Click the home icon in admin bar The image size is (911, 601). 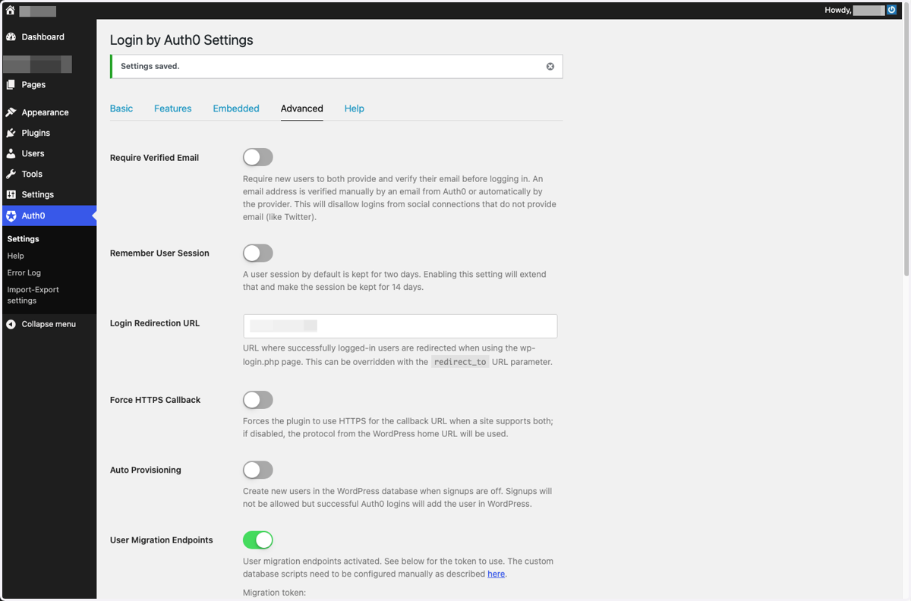point(11,11)
